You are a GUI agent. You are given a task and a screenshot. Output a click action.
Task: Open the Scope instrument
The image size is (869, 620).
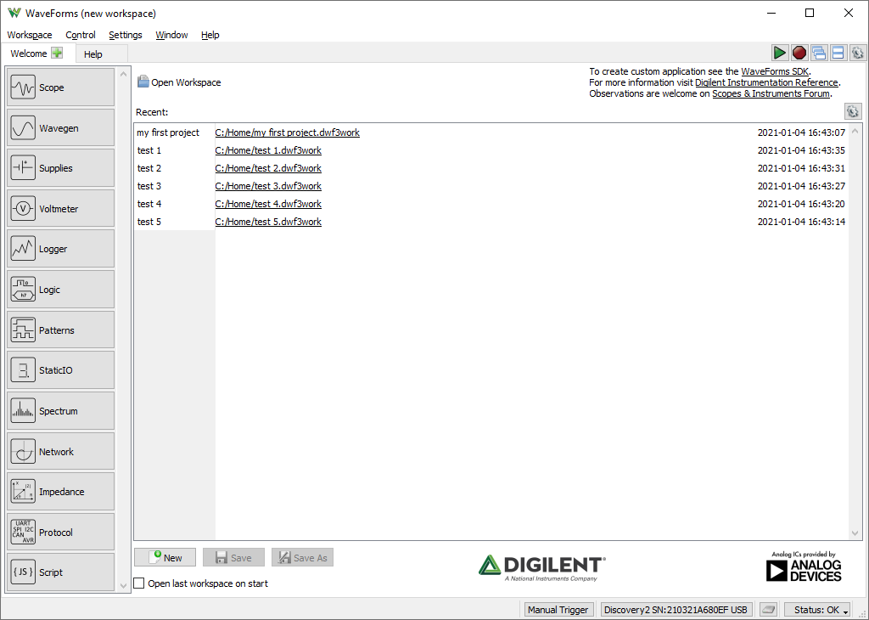tap(60, 87)
